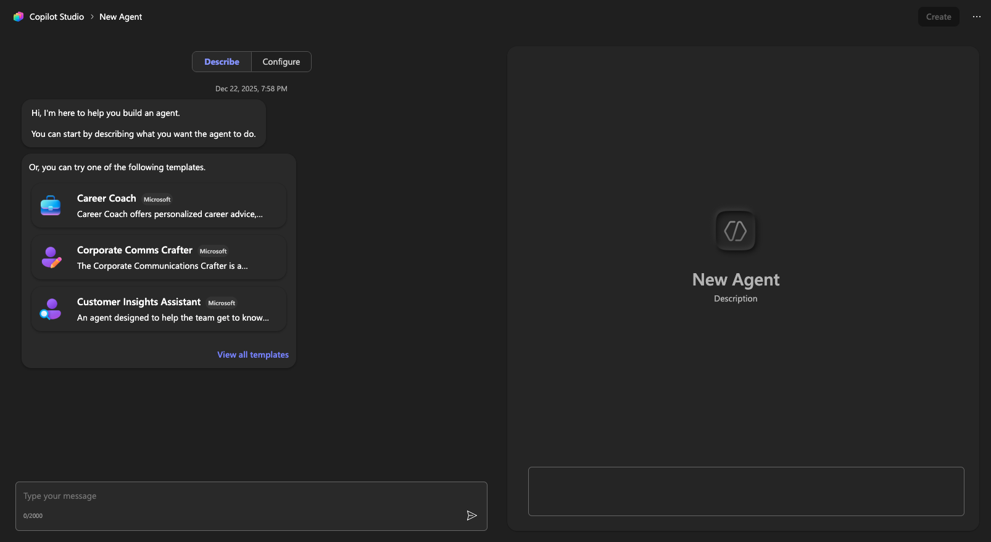
Task: Pick the Customer Insights Assistant template title
Action: (x=139, y=302)
